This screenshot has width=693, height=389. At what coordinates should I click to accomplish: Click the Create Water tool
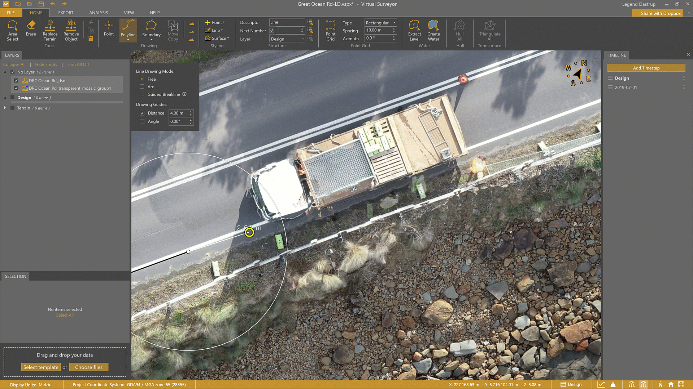[433, 30]
